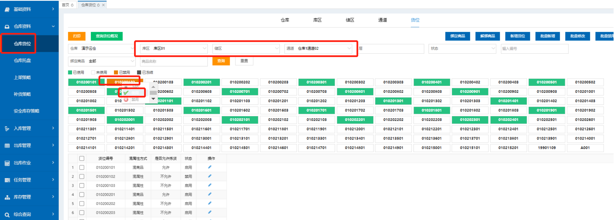Click edit pencil for location 010200201
The width and height of the screenshot is (614, 220).
tap(210, 194)
